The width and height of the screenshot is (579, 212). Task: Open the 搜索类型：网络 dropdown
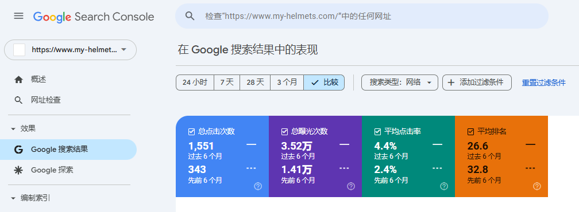(x=400, y=83)
